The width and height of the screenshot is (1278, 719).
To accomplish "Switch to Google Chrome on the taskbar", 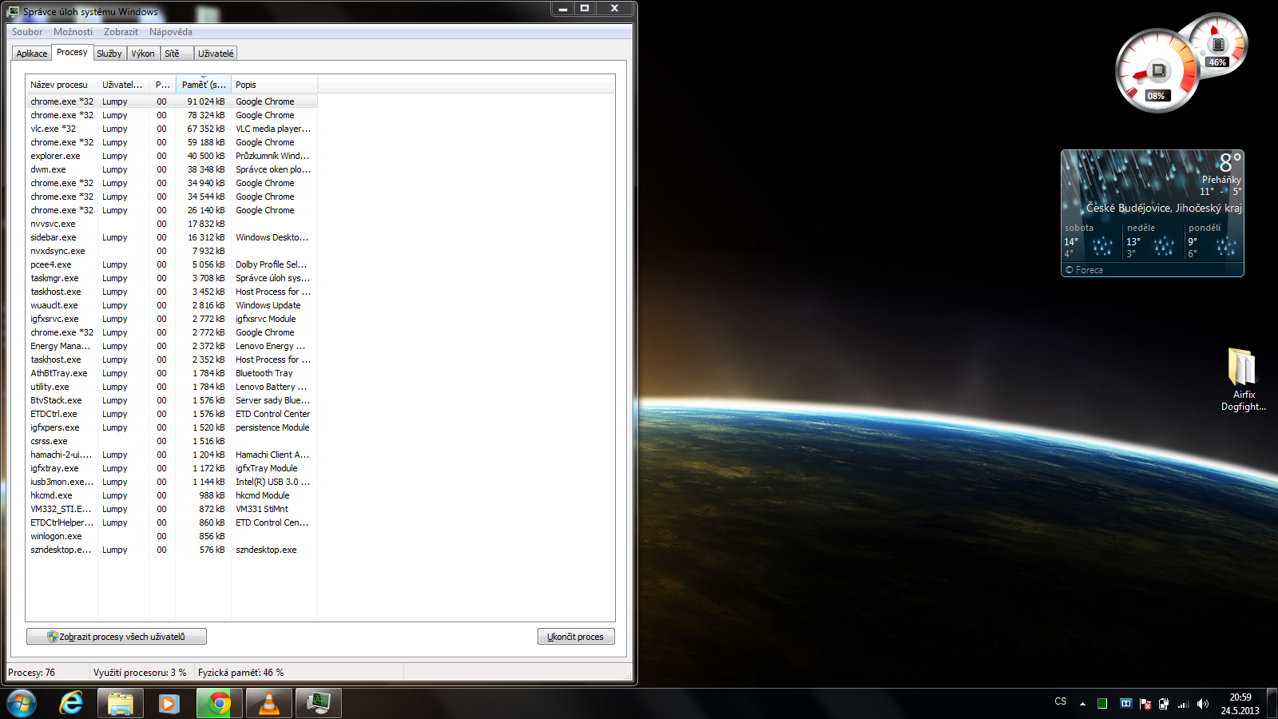I will click(219, 703).
